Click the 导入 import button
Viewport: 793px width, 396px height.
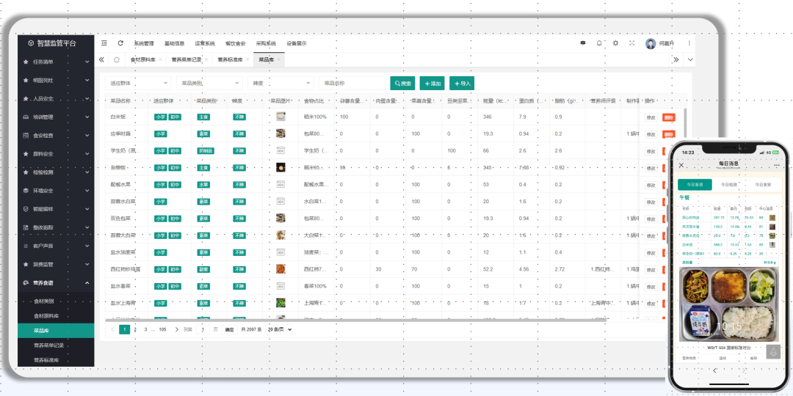[x=462, y=84]
